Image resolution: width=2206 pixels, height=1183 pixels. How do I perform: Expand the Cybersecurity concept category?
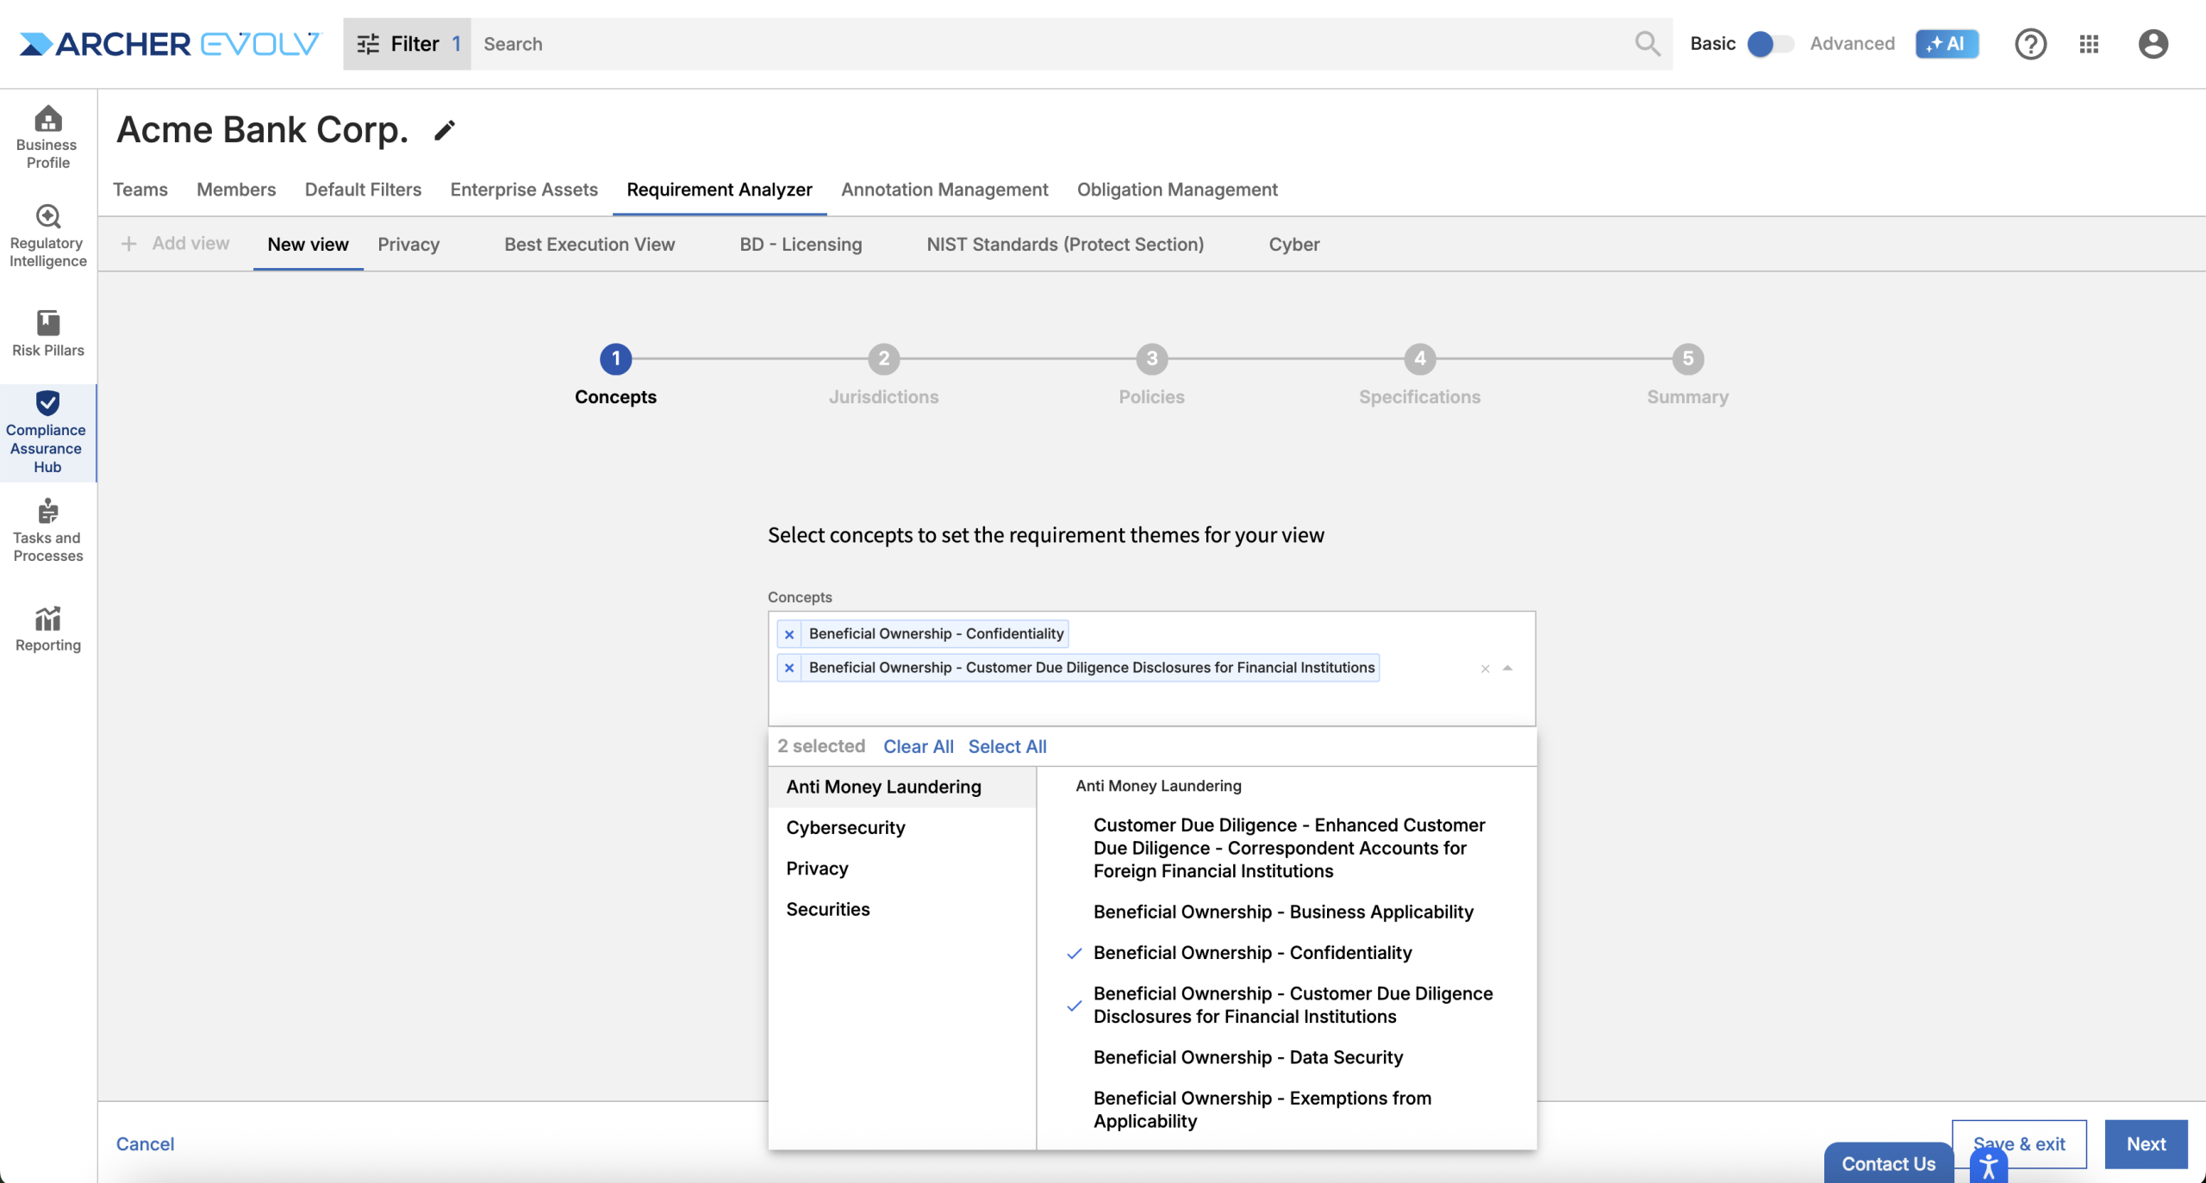point(845,827)
